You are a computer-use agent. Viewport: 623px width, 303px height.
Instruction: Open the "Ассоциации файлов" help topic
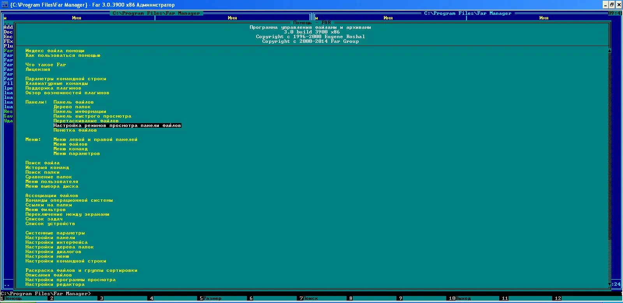tap(52, 196)
